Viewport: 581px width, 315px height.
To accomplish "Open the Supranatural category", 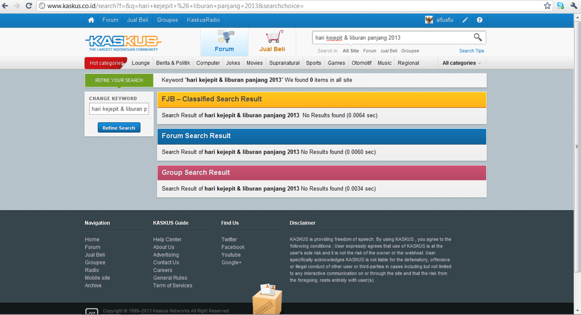I will pyautogui.click(x=285, y=63).
